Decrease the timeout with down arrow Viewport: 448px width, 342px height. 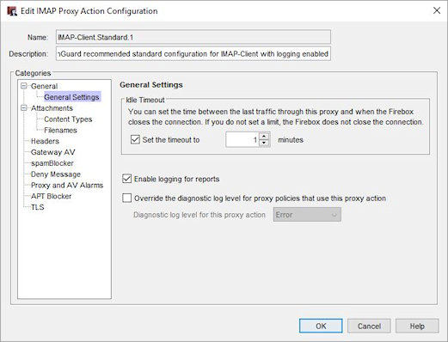point(264,144)
